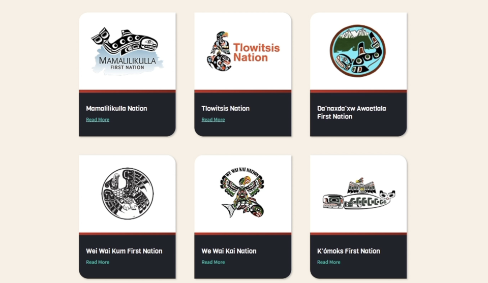Click the Wei Wai Kum First Nation heading

coord(124,250)
